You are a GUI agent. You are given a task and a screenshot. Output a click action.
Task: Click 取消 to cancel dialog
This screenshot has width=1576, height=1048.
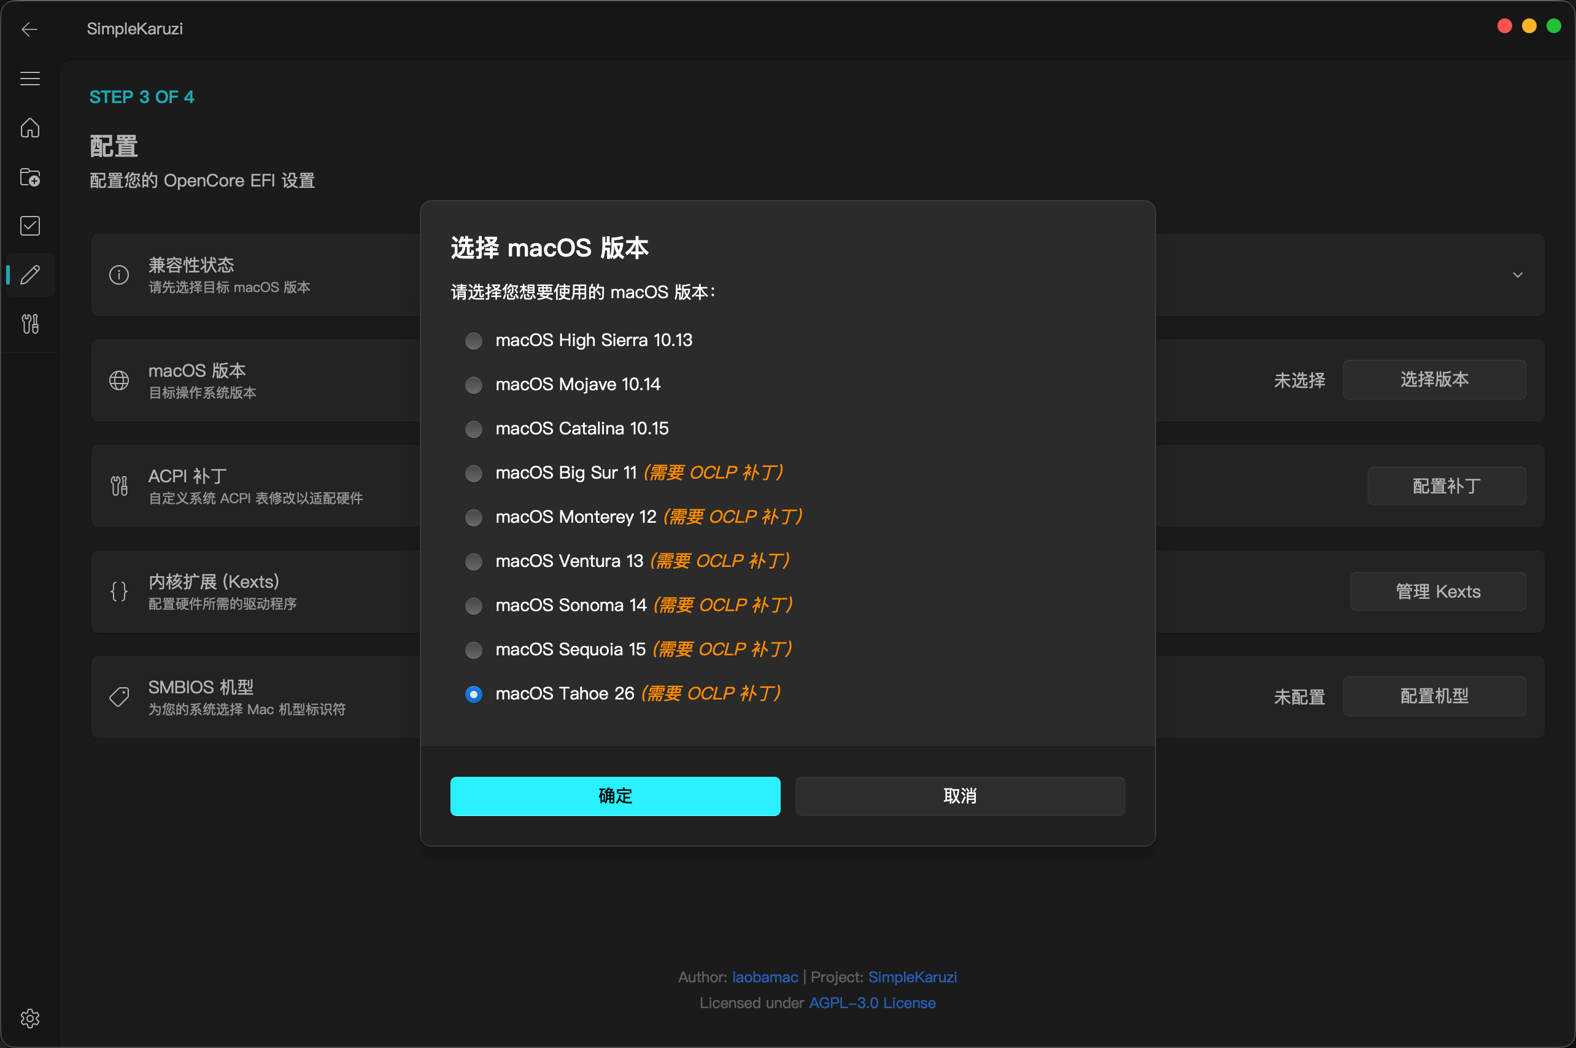pos(959,795)
